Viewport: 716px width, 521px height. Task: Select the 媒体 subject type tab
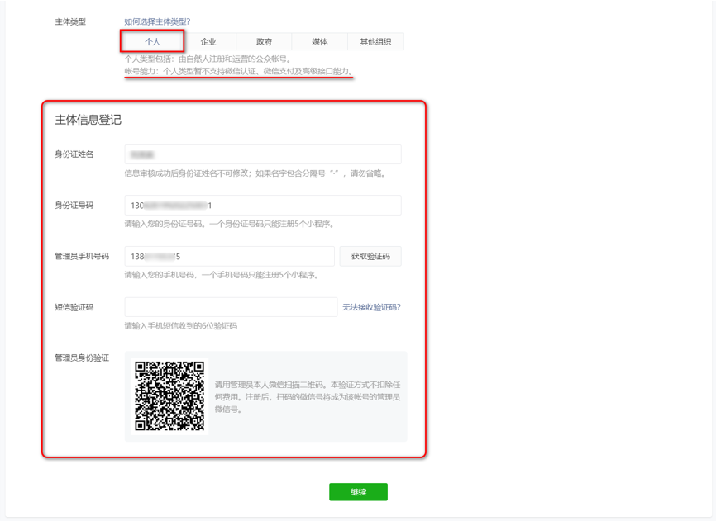point(320,41)
